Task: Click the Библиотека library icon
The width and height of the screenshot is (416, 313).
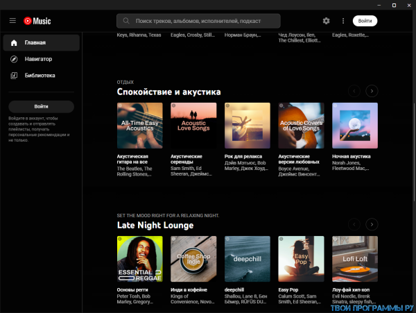Action: tap(14, 76)
